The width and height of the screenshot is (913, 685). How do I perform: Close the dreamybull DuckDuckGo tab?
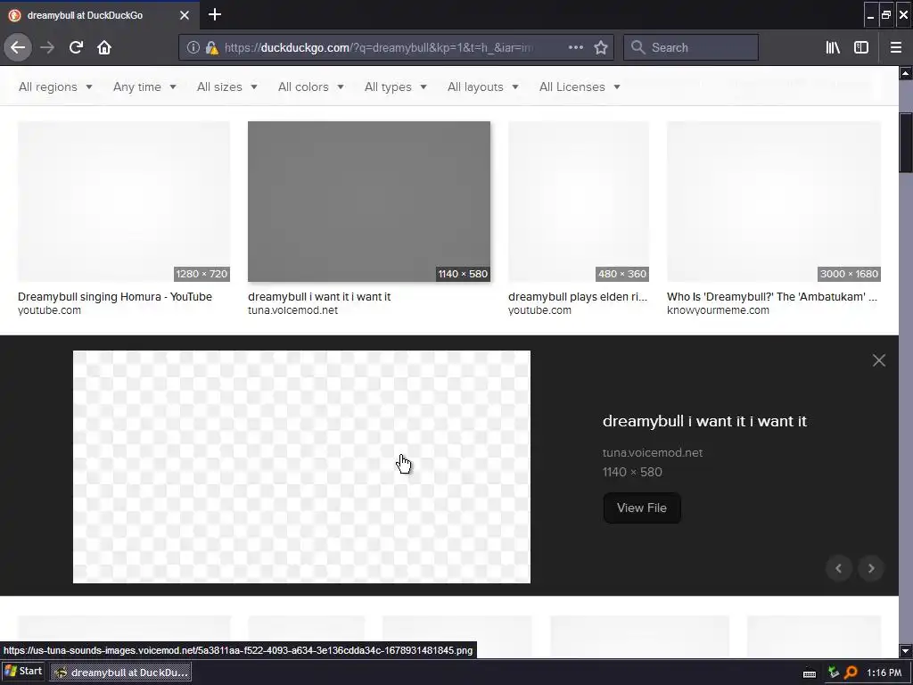pos(185,15)
